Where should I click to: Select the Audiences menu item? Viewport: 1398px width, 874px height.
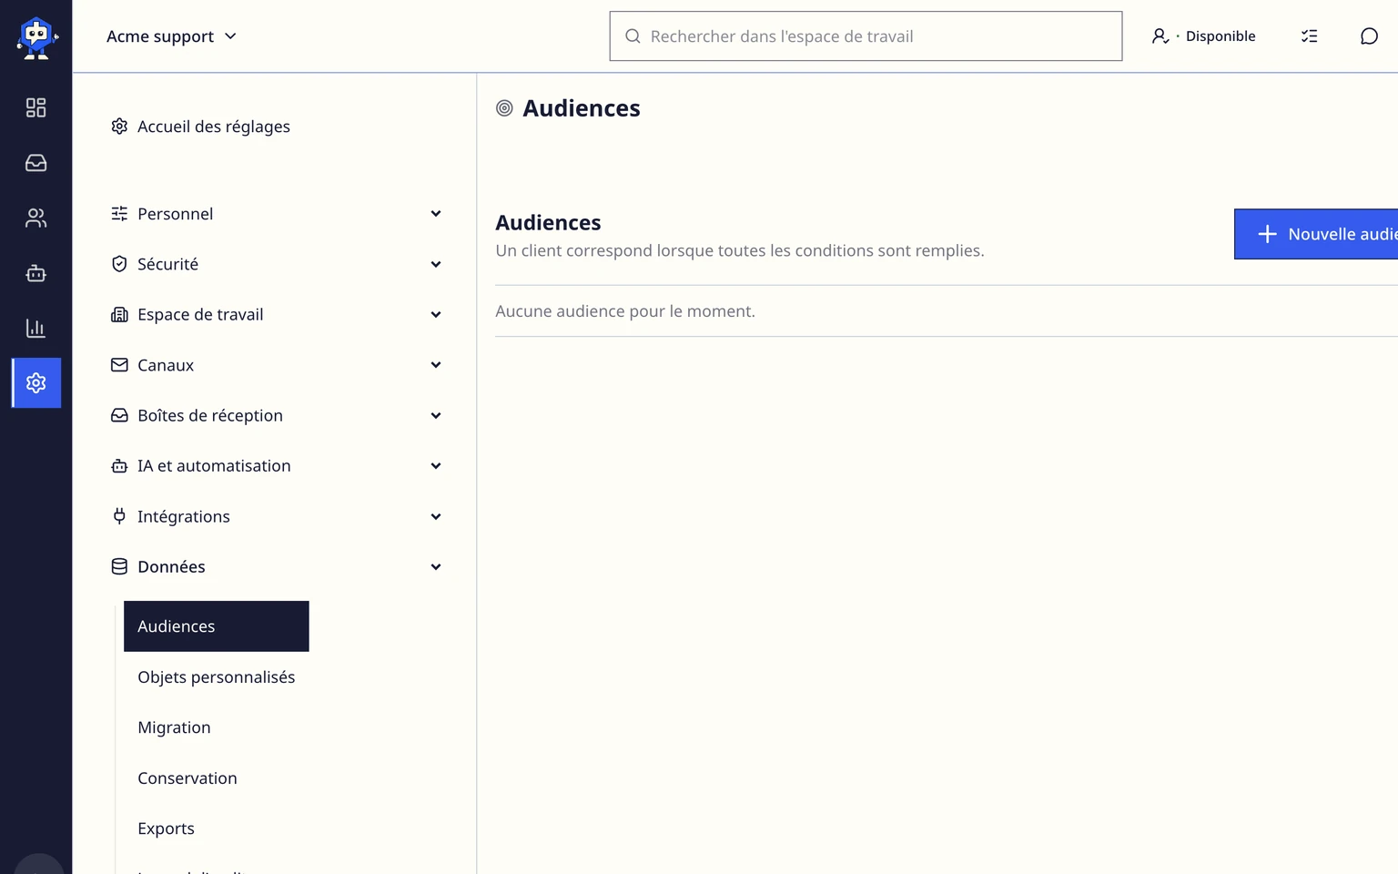click(x=217, y=626)
